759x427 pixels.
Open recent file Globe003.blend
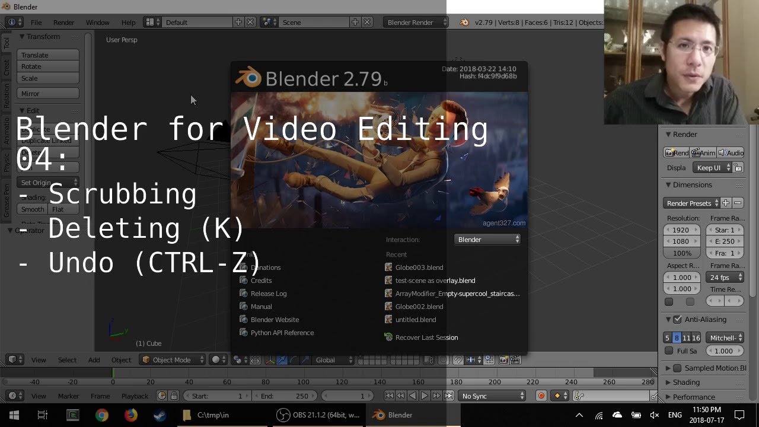(419, 267)
